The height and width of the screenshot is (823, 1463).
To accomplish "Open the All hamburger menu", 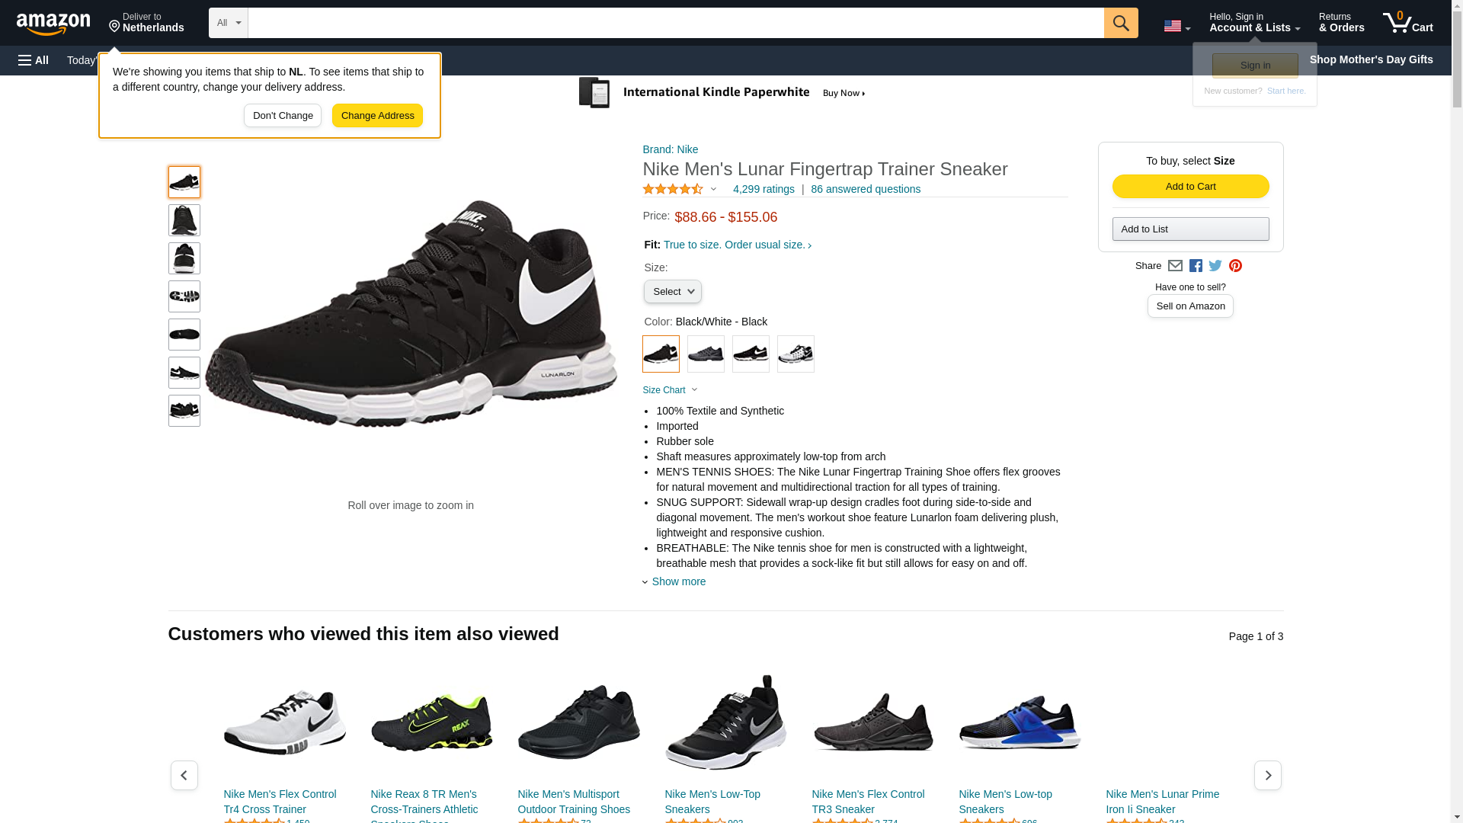I will point(34,60).
